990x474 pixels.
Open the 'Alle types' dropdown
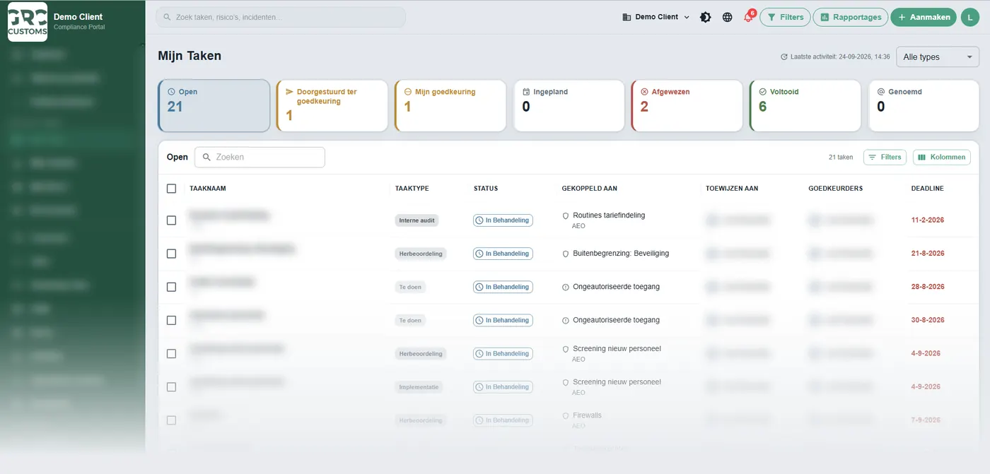pyautogui.click(x=938, y=57)
